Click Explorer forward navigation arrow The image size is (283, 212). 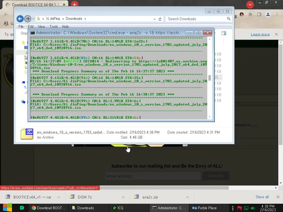coord(27,18)
